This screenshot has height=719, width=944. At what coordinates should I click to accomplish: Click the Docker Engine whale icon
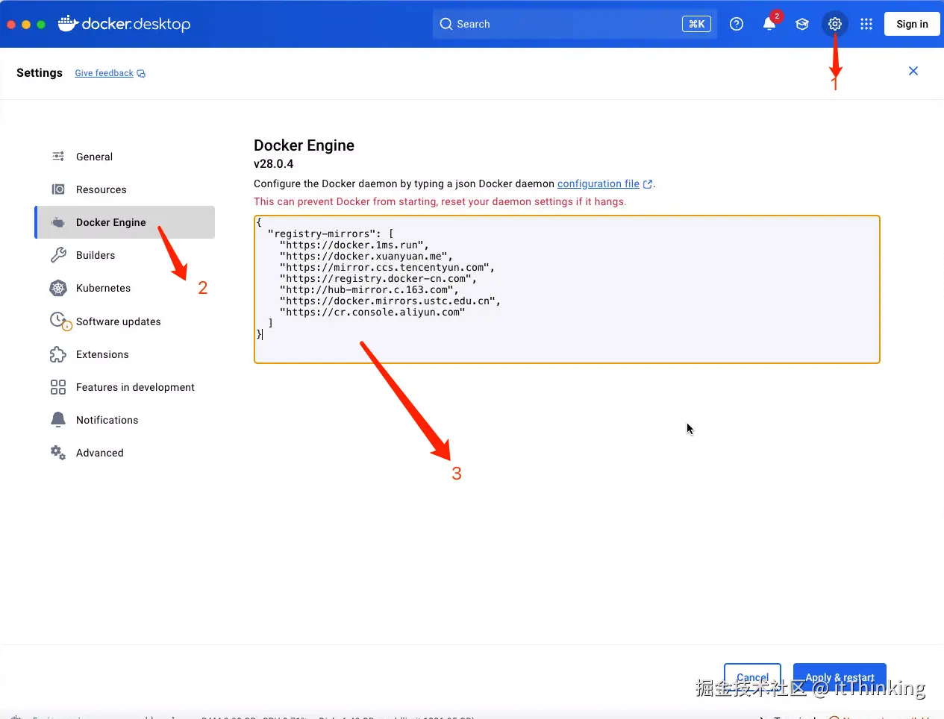[x=58, y=222]
